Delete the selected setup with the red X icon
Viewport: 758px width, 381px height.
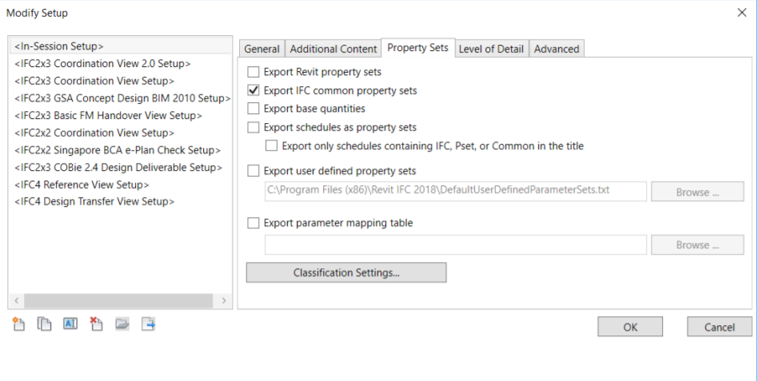[x=96, y=324]
